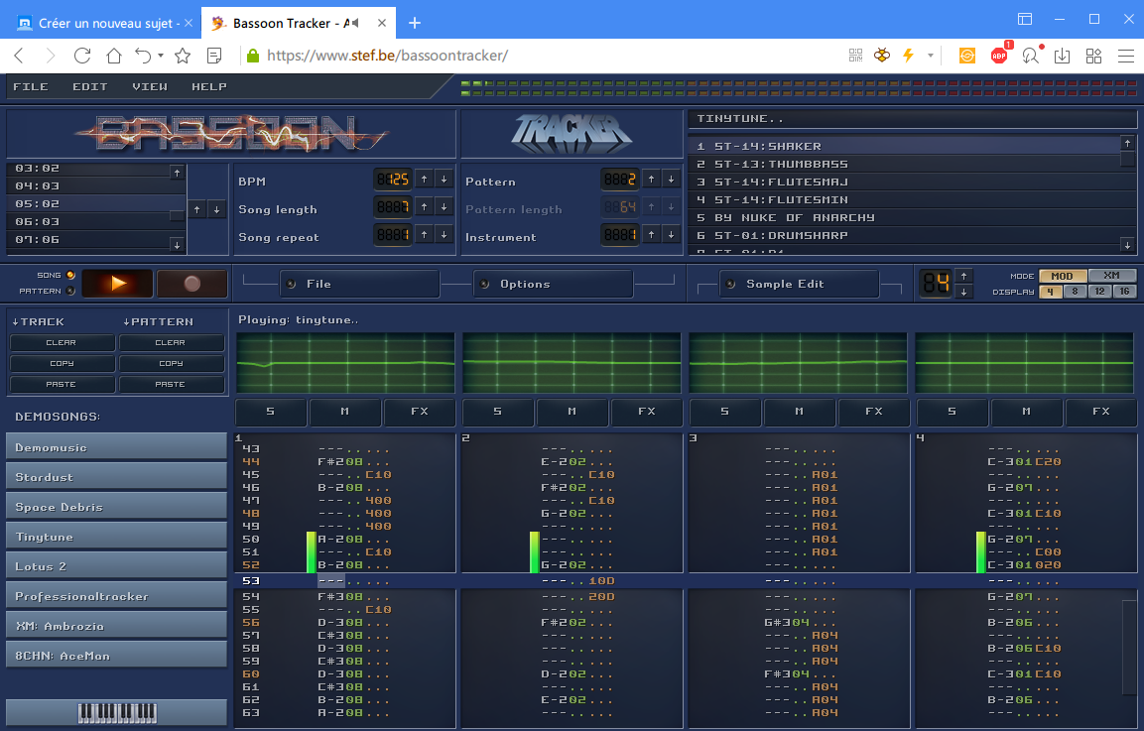The image size is (1144, 731).
Task: Open FX for track 3
Action: point(874,412)
